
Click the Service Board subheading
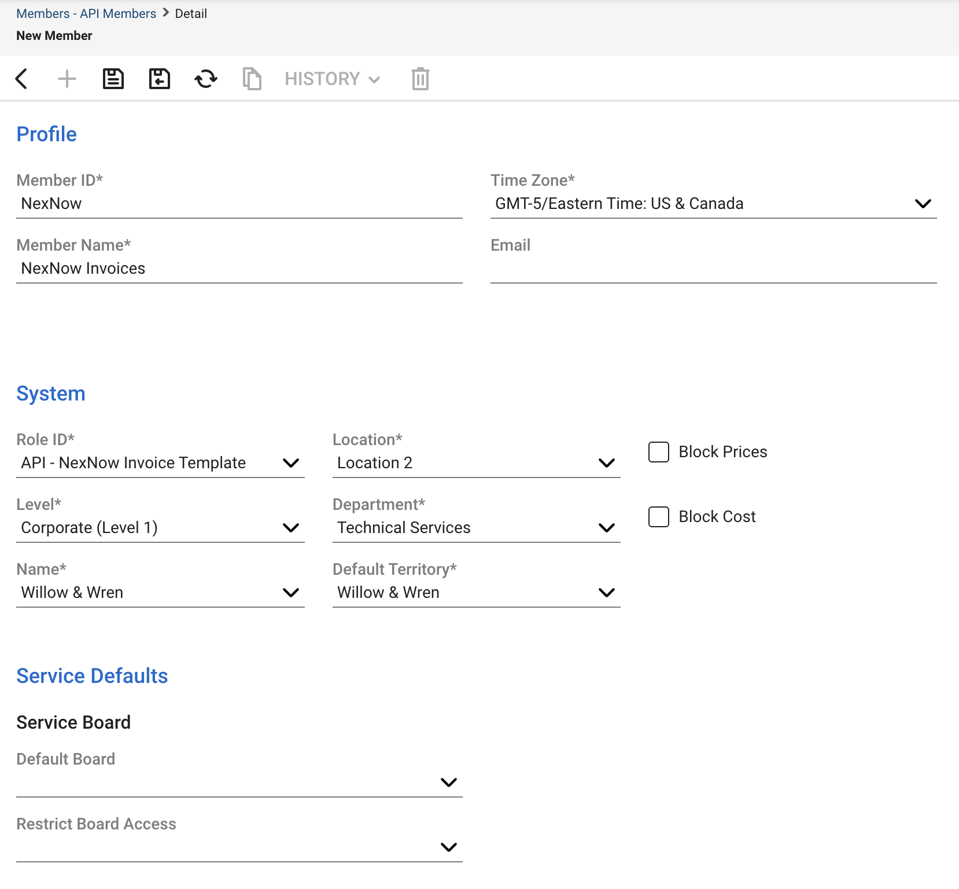tap(73, 722)
